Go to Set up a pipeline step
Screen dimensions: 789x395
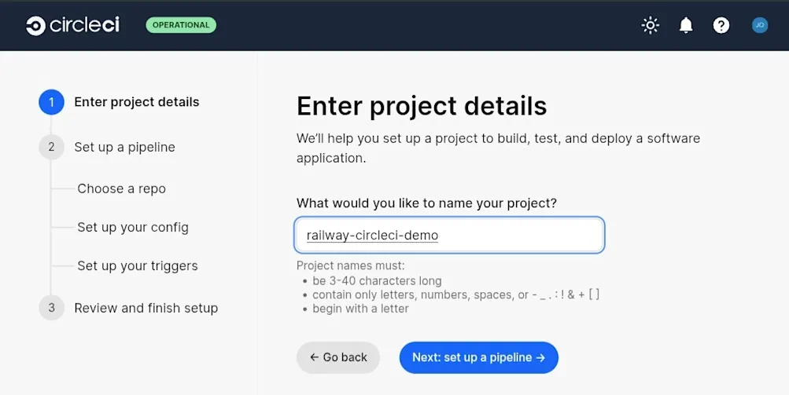pos(125,148)
